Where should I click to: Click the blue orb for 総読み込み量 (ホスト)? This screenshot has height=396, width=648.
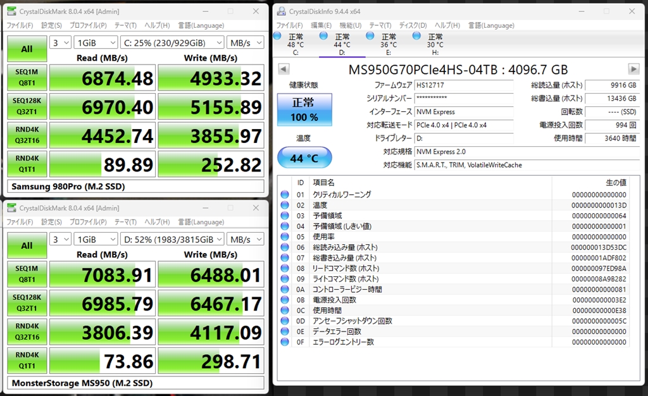coord(285,247)
